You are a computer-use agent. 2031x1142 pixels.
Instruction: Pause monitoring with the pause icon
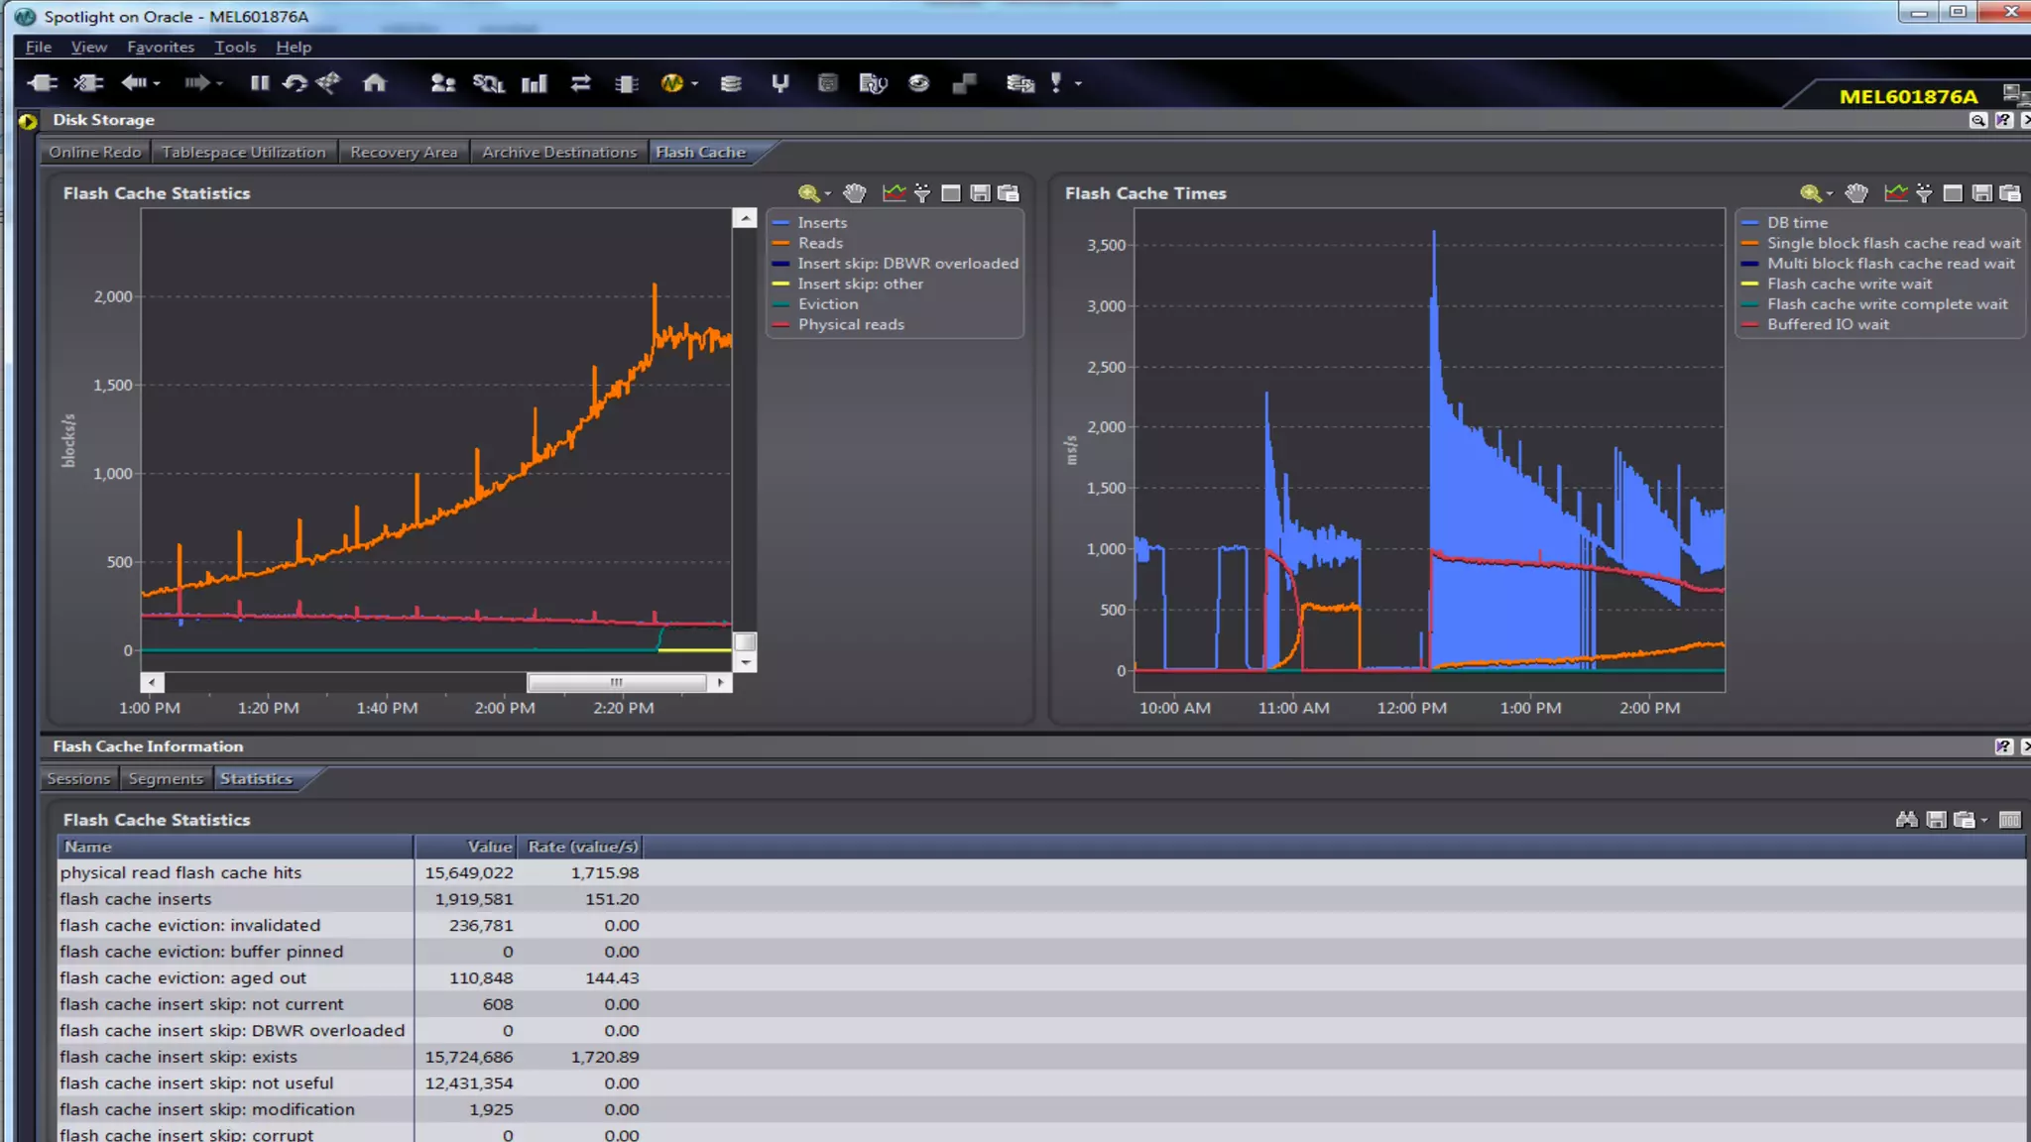coord(259,83)
